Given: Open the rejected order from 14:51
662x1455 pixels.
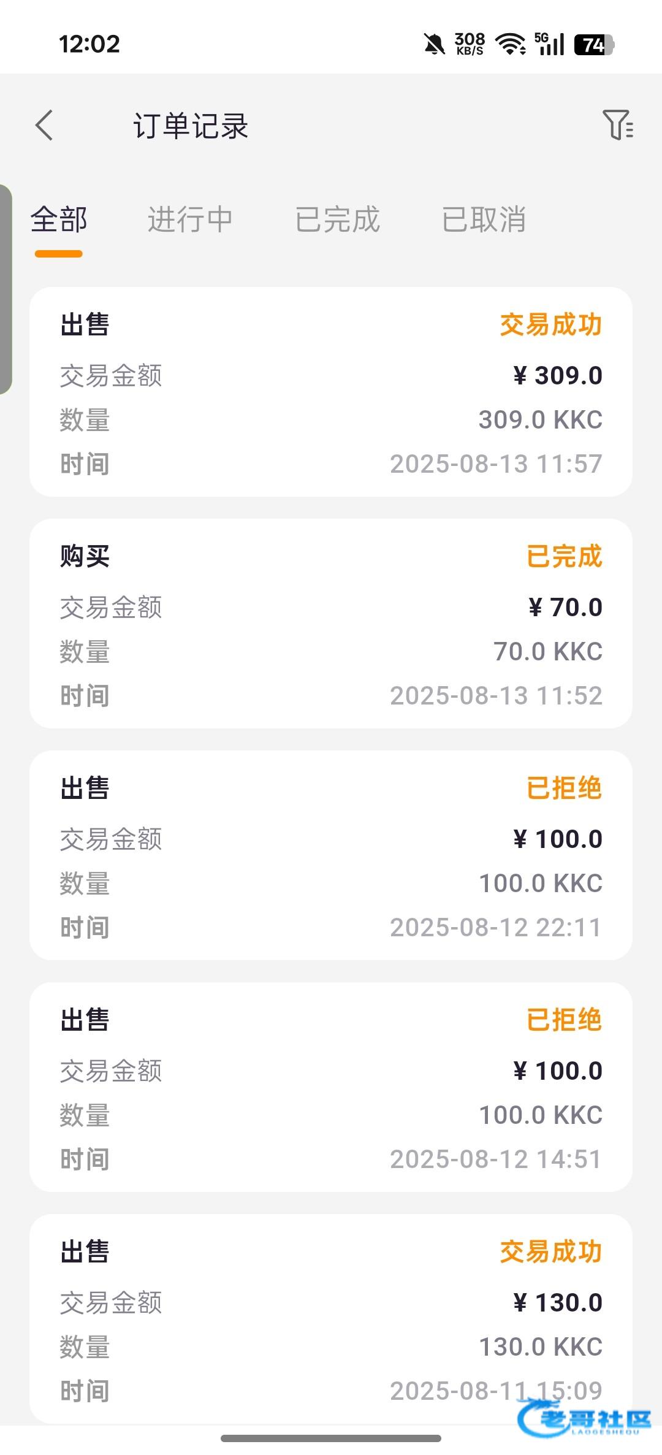Looking at the screenshot, I should pos(331,1088).
